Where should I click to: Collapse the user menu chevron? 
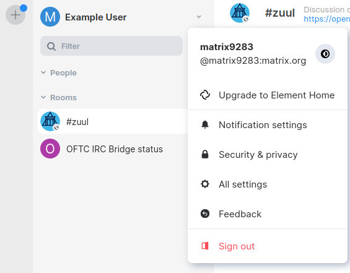click(x=199, y=17)
